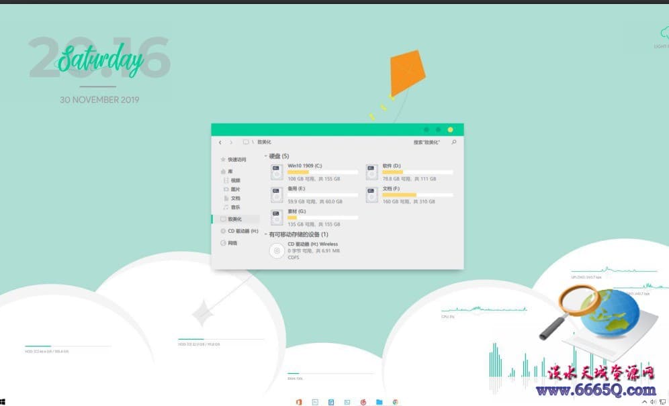
Task: Open the red swirl app in taskbar
Action: [363, 402]
